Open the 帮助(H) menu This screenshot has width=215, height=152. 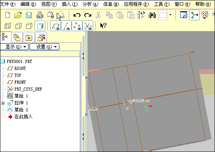203,4
